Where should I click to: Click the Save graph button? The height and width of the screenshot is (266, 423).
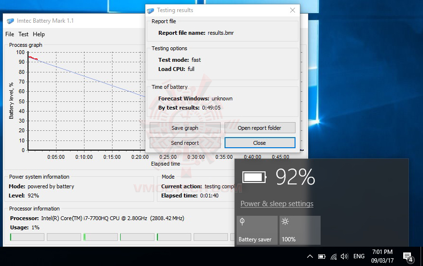(x=185, y=128)
